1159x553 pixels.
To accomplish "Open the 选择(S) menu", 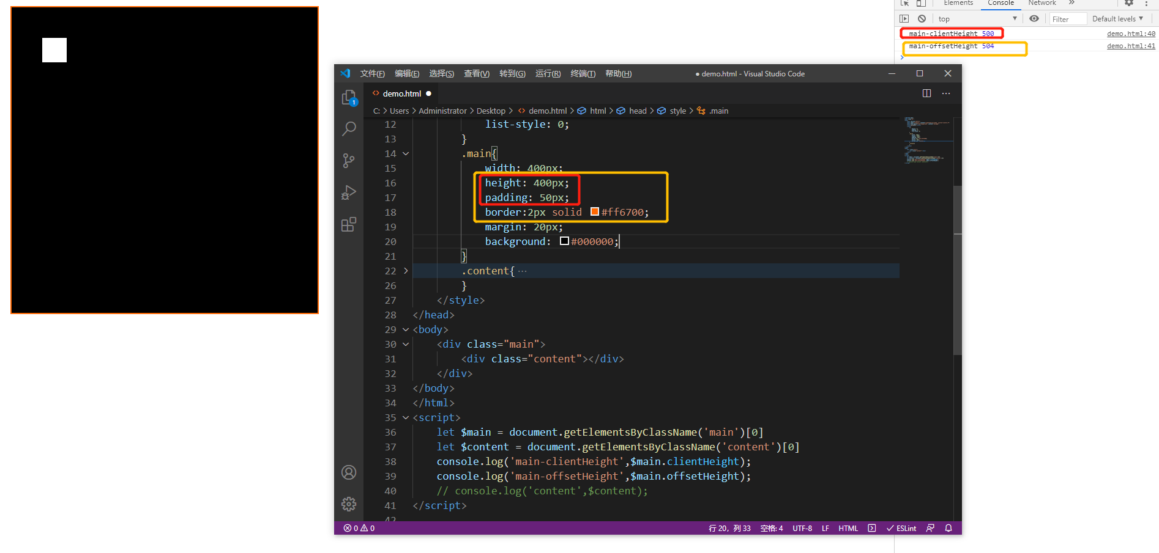I will pyautogui.click(x=442, y=73).
